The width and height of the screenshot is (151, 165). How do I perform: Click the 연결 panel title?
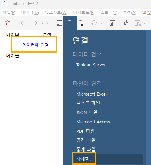tap(80, 41)
